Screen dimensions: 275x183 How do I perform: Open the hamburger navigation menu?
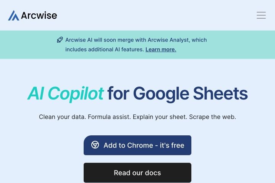coord(261,15)
